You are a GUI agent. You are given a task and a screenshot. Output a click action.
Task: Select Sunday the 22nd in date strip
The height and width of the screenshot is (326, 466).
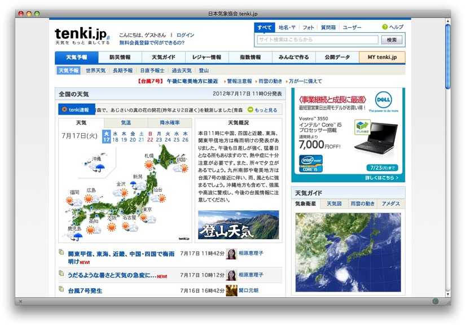tap(150, 137)
